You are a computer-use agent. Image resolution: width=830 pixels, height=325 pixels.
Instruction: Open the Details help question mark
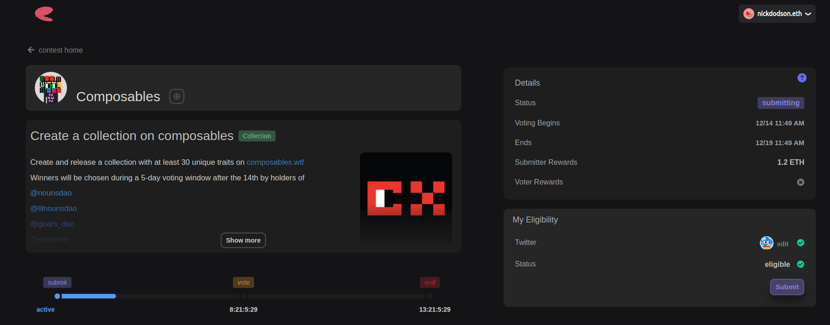point(802,78)
